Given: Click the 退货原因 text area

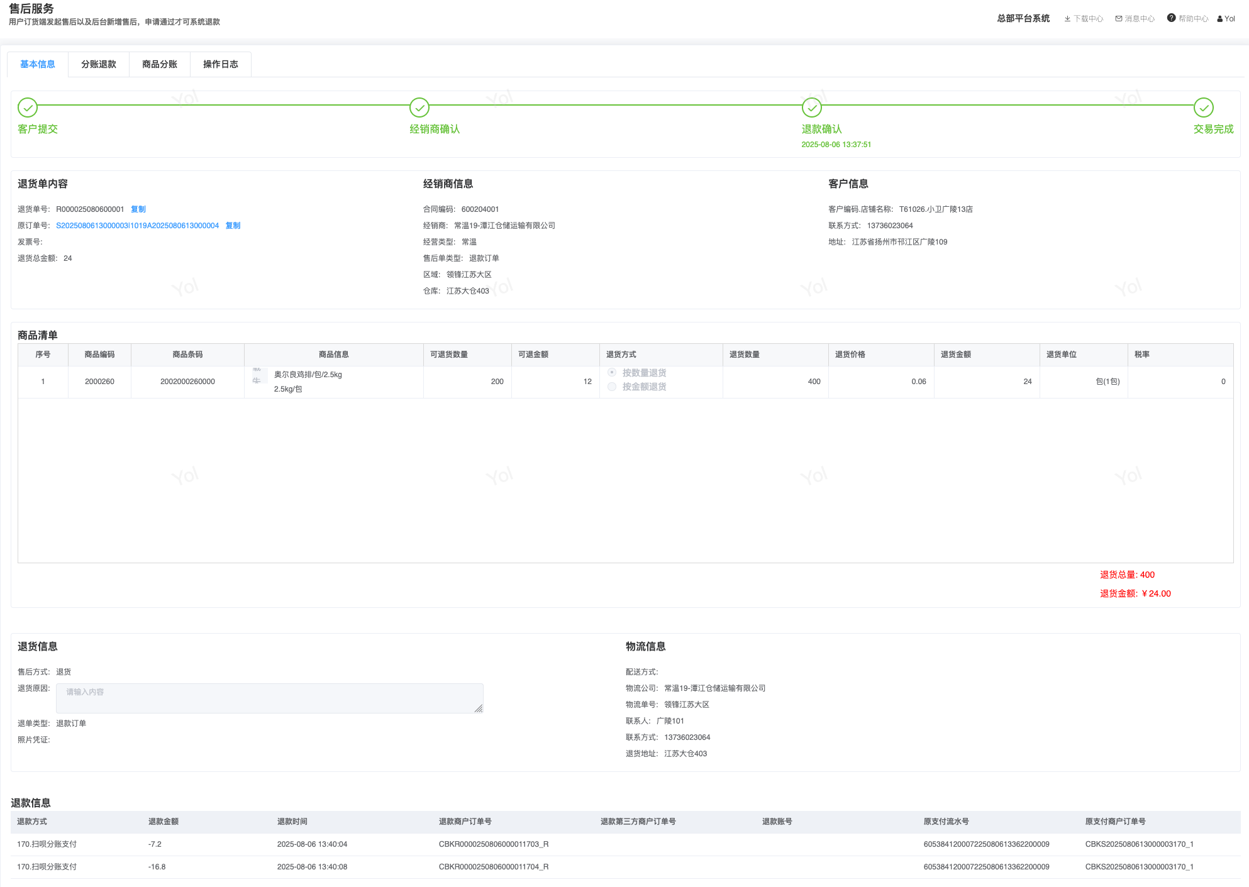Looking at the screenshot, I should [269, 698].
